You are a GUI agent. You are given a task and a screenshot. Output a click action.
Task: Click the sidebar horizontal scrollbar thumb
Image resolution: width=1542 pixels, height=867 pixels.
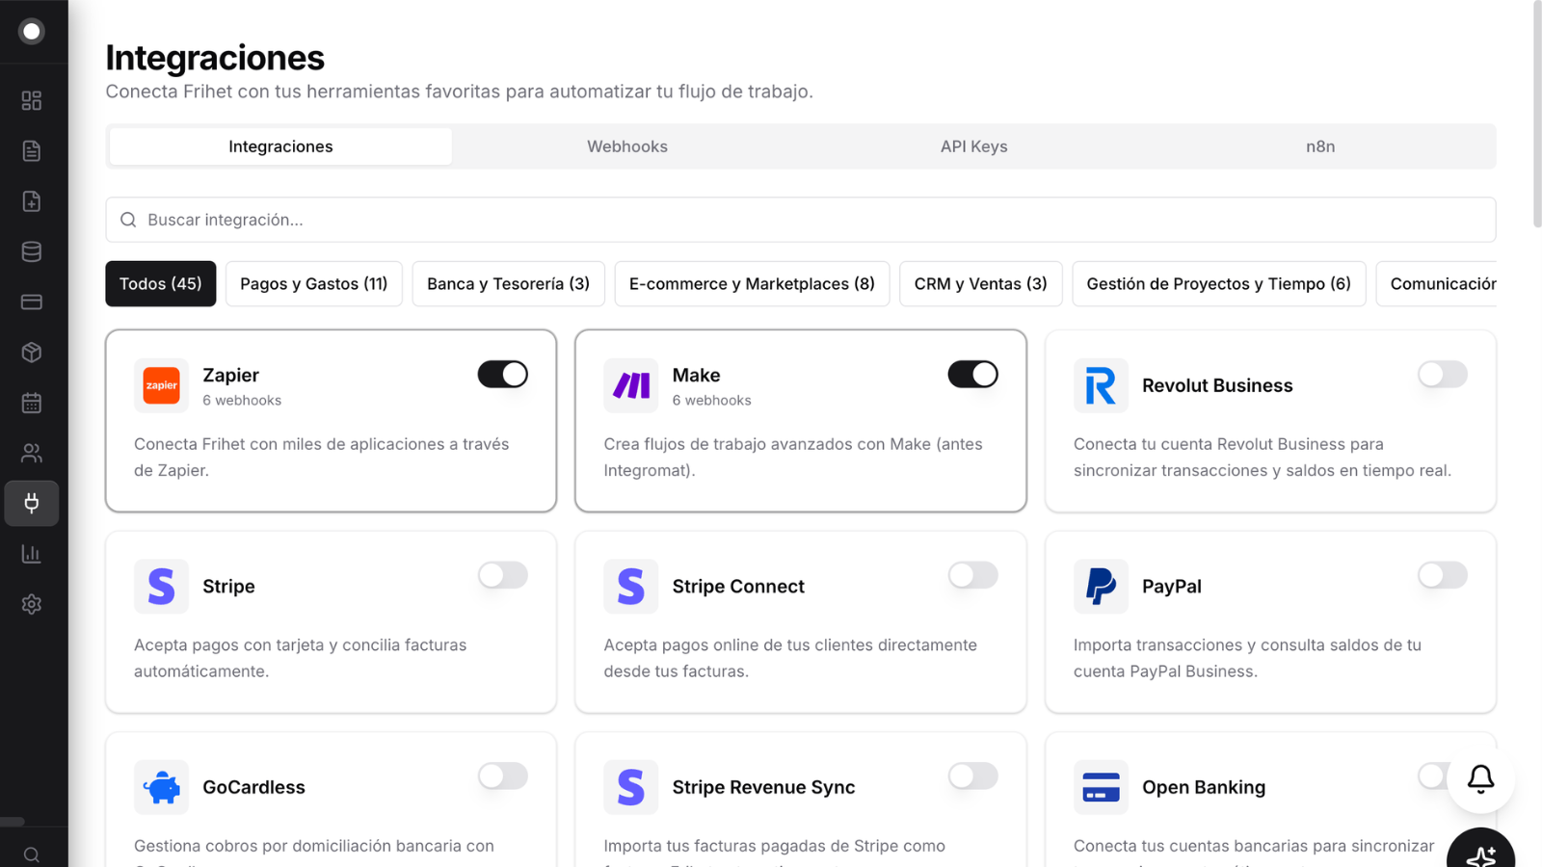tap(12, 822)
